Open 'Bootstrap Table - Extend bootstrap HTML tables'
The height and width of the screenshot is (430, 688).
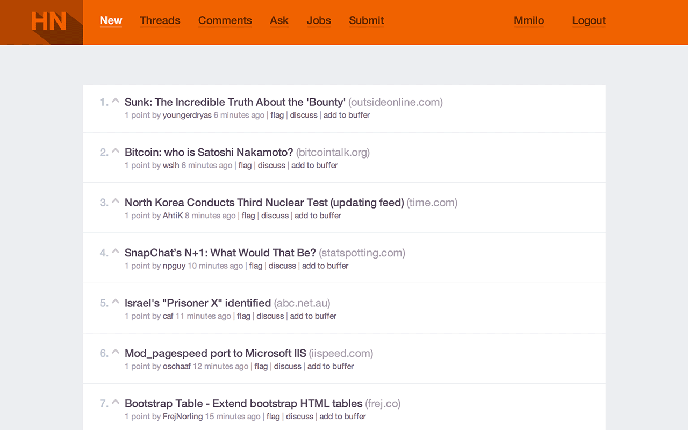click(x=243, y=404)
